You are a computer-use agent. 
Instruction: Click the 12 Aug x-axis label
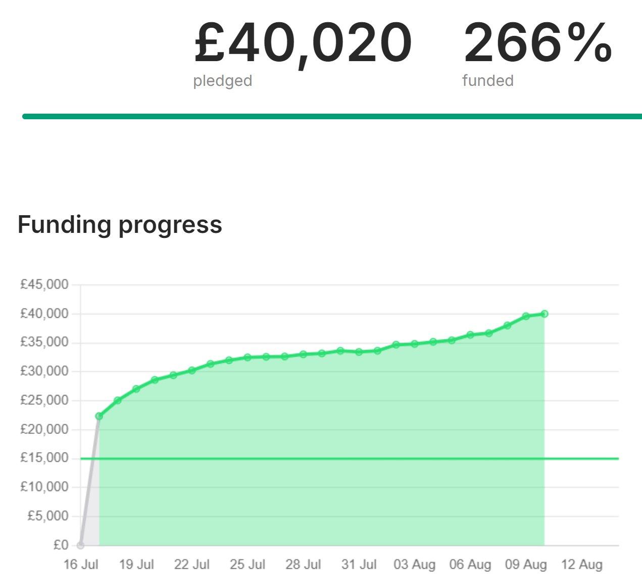tap(581, 564)
